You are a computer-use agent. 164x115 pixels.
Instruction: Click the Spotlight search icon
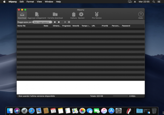click(x=154, y=2)
